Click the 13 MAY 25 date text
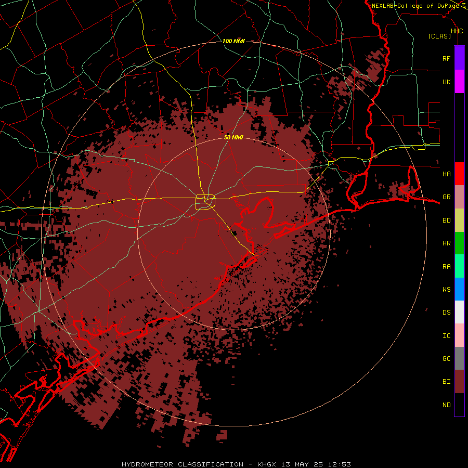Screen dimensions: 468x468 click(303, 464)
